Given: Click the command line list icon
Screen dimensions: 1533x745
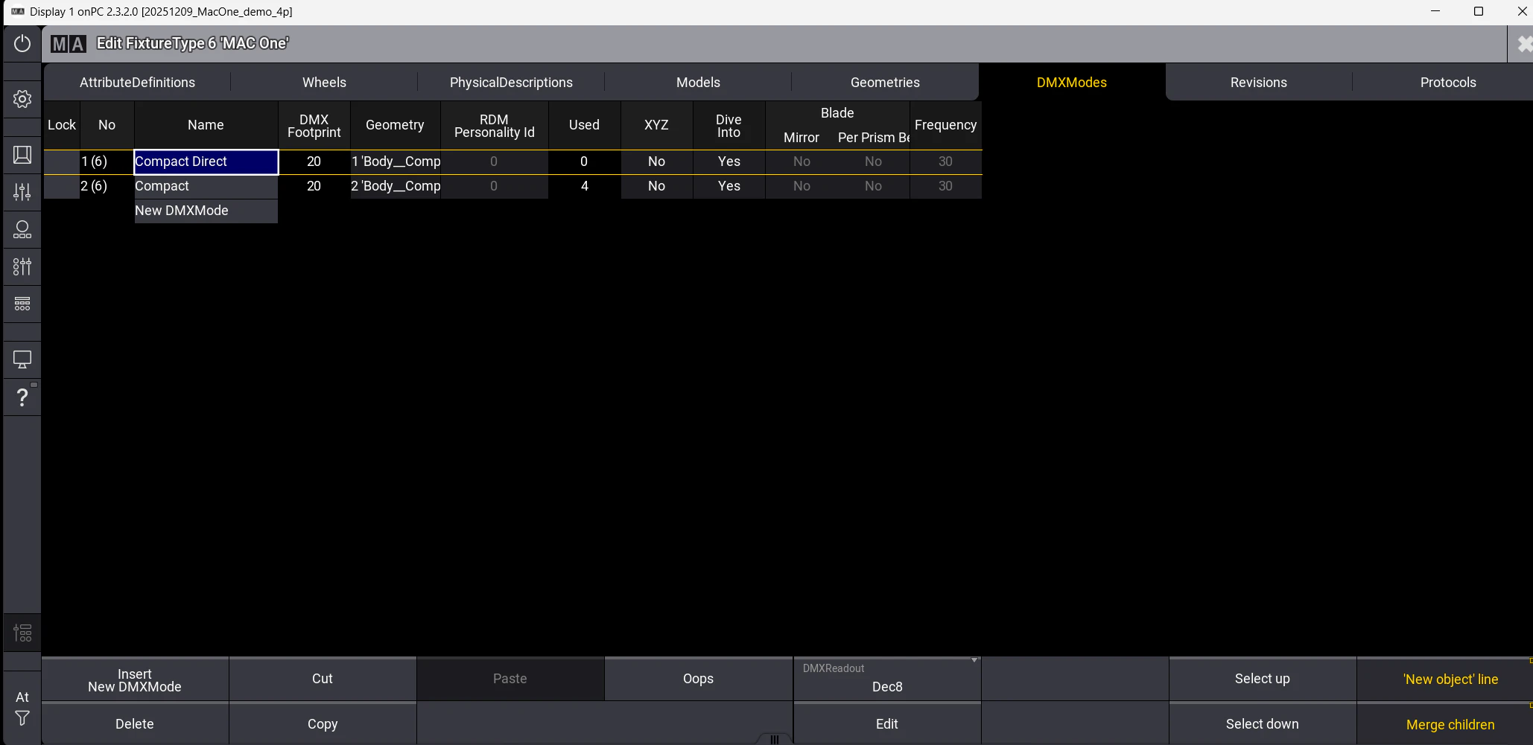Looking at the screenshot, I should (x=22, y=633).
